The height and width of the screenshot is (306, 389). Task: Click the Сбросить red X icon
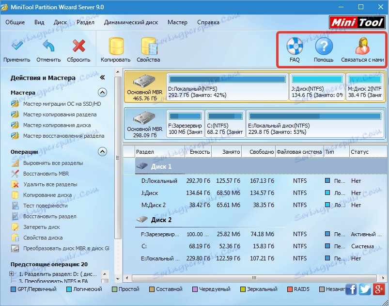[x=78, y=46]
